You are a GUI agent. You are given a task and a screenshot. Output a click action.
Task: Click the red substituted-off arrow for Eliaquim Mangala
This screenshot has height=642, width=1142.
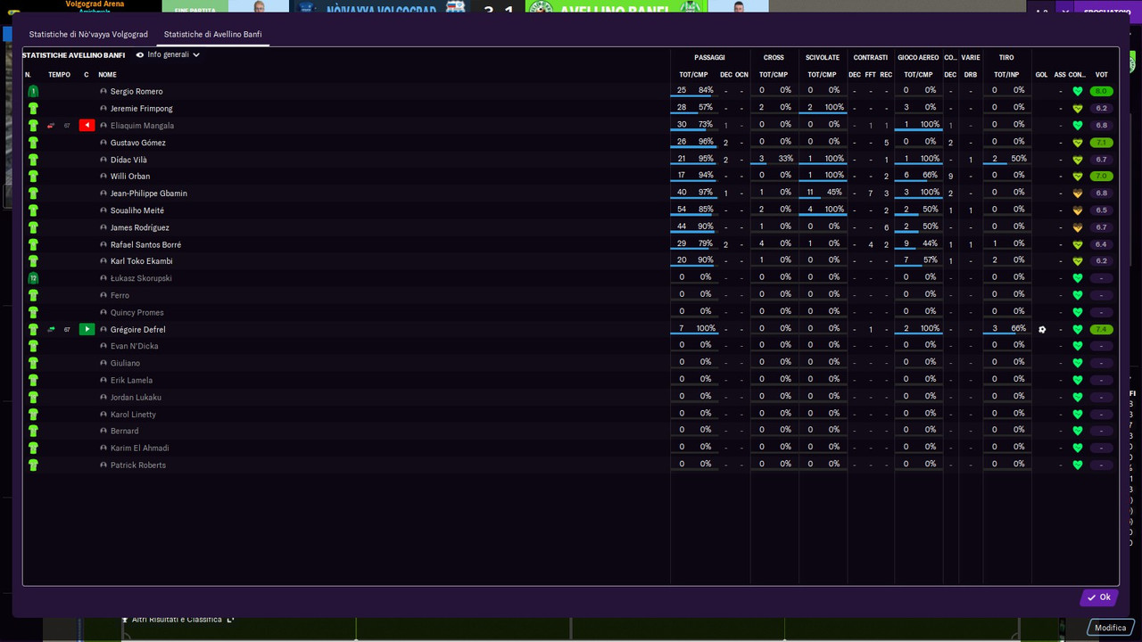pyautogui.click(x=87, y=126)
